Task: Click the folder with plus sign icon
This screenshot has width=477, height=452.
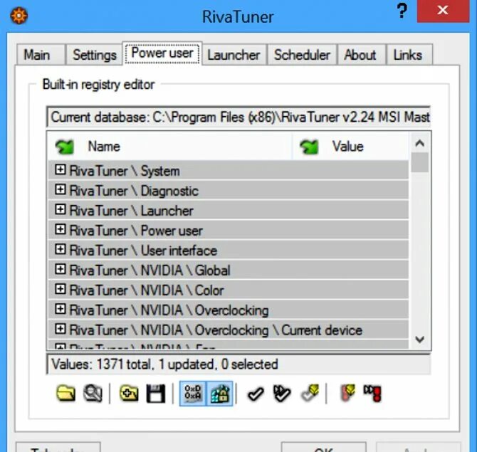Action: coord(129,394)
